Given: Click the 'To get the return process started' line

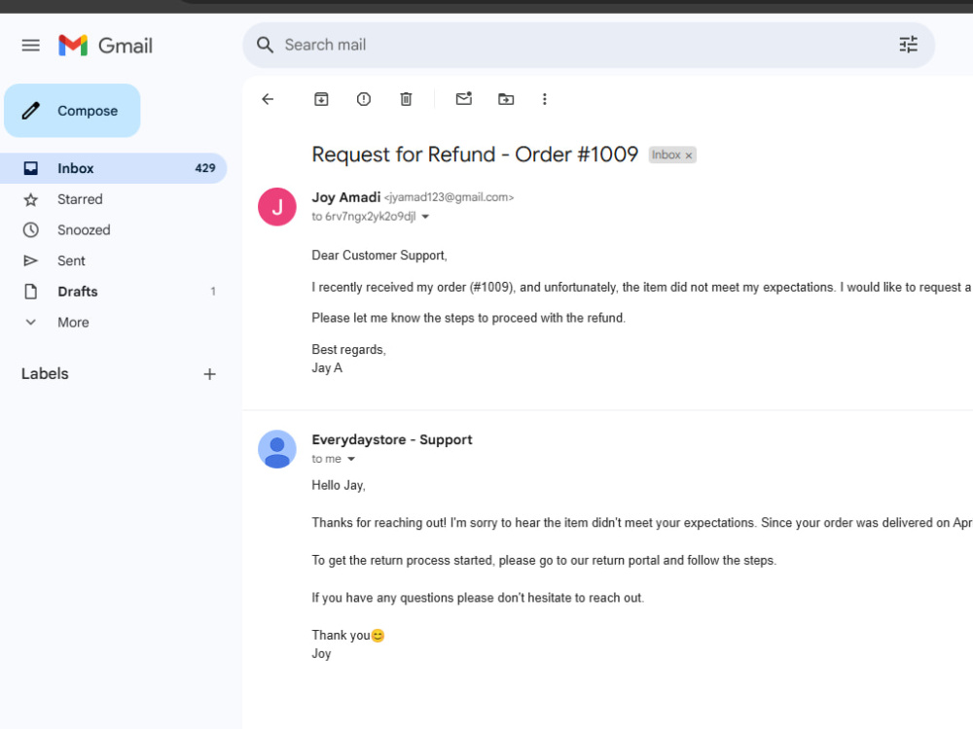Looking at the screenshot, I should pos(544,561).
